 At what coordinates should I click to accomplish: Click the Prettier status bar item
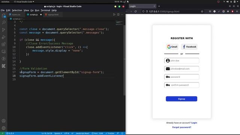pos(110,133)
